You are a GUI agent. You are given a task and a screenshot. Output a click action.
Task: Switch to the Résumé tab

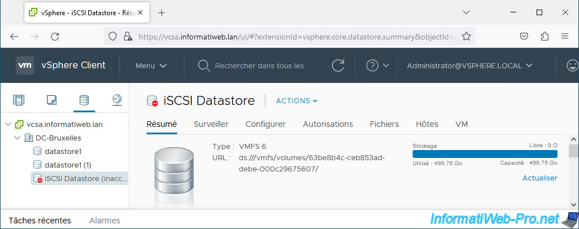[162, 124]
